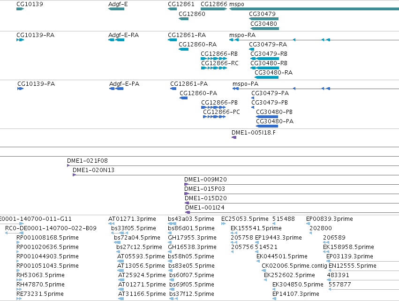Screen dimensions: 399x301
Task: Select EST EN12555.5prime
Action: coord(364,271)
